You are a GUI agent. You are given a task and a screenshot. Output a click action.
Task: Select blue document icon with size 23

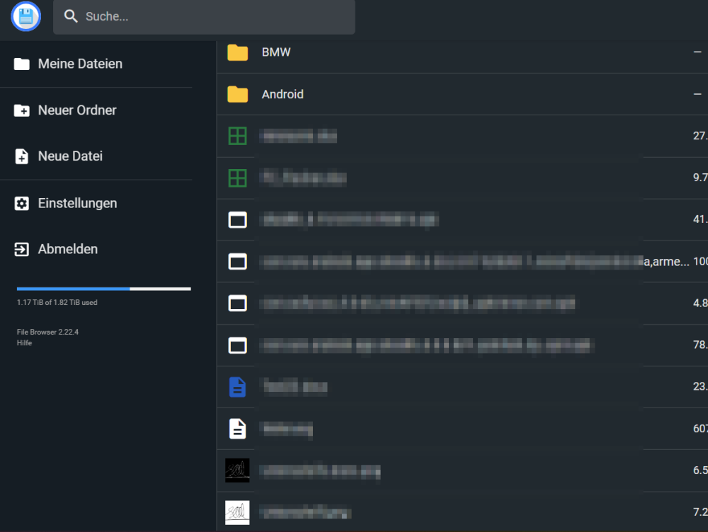pyautogui.click(x=237, y=387)
